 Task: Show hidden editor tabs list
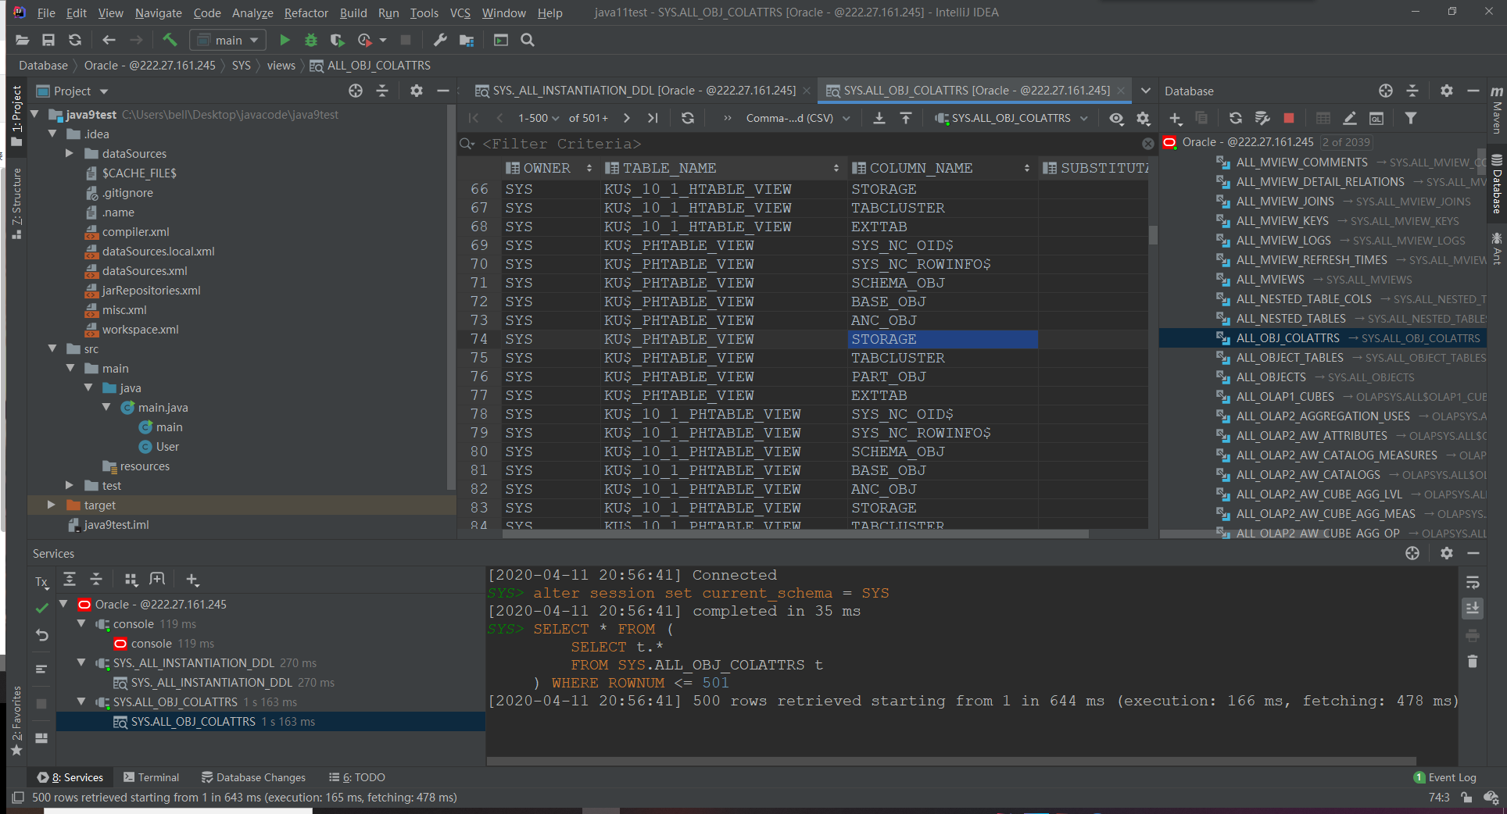pos(1145,91)
